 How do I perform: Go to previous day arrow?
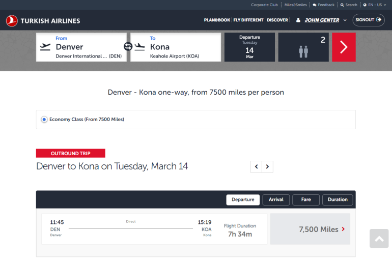point(256,166)
